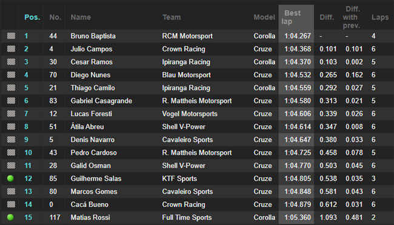Image resolution: width=394 pixels, height=225 pixels.
Task: Click the checkered flag icon beside Cacá Bueno
Action: [11, 204]
